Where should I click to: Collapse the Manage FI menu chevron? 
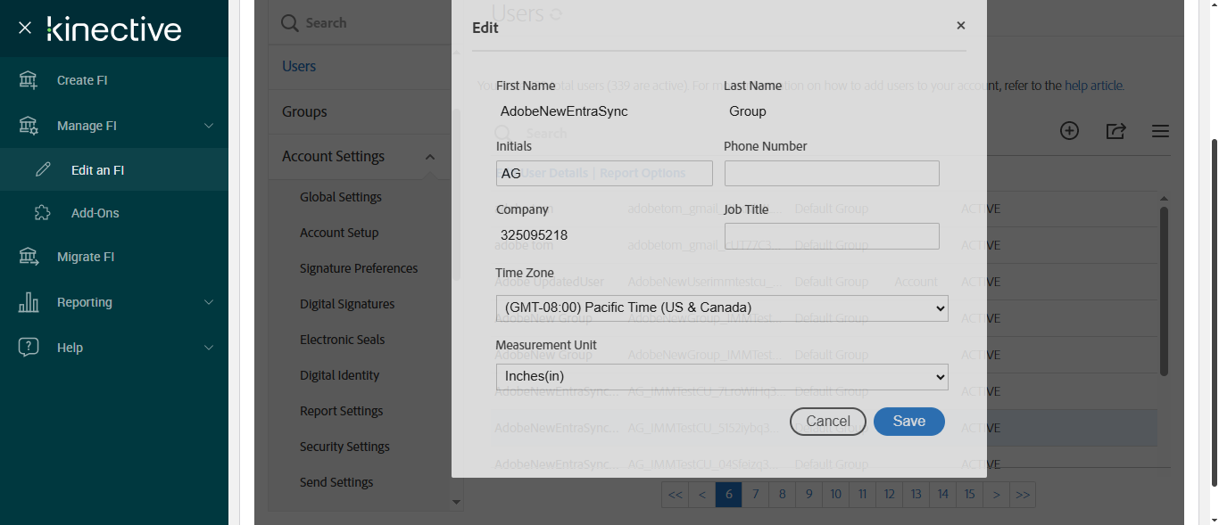click(209, 126)
